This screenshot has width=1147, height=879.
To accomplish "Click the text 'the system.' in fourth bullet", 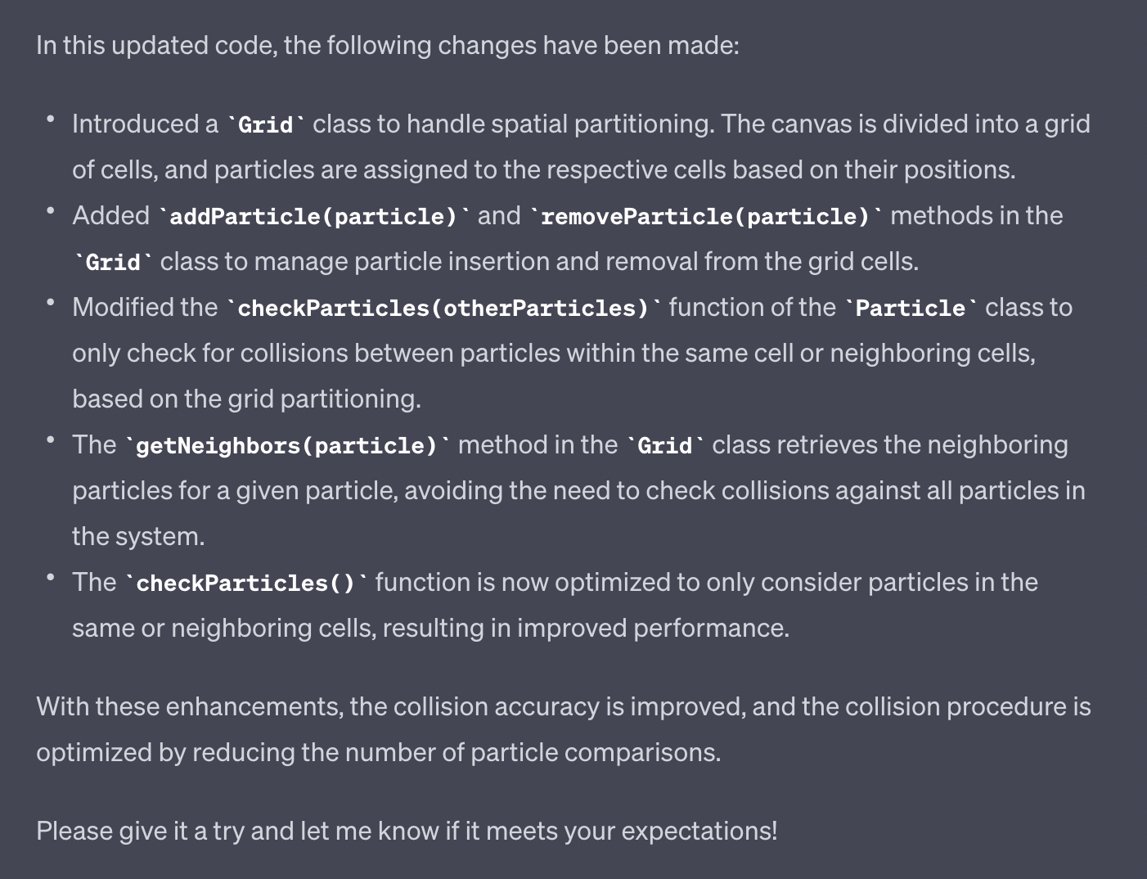I will click(x=138, y=536).
